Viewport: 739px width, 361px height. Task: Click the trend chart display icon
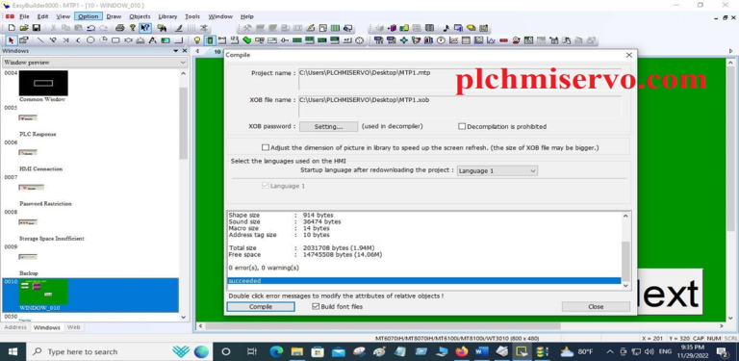click(x=453, y=40)
